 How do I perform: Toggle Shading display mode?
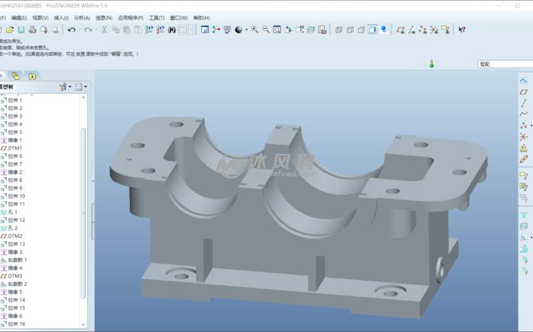pos(373,29)
